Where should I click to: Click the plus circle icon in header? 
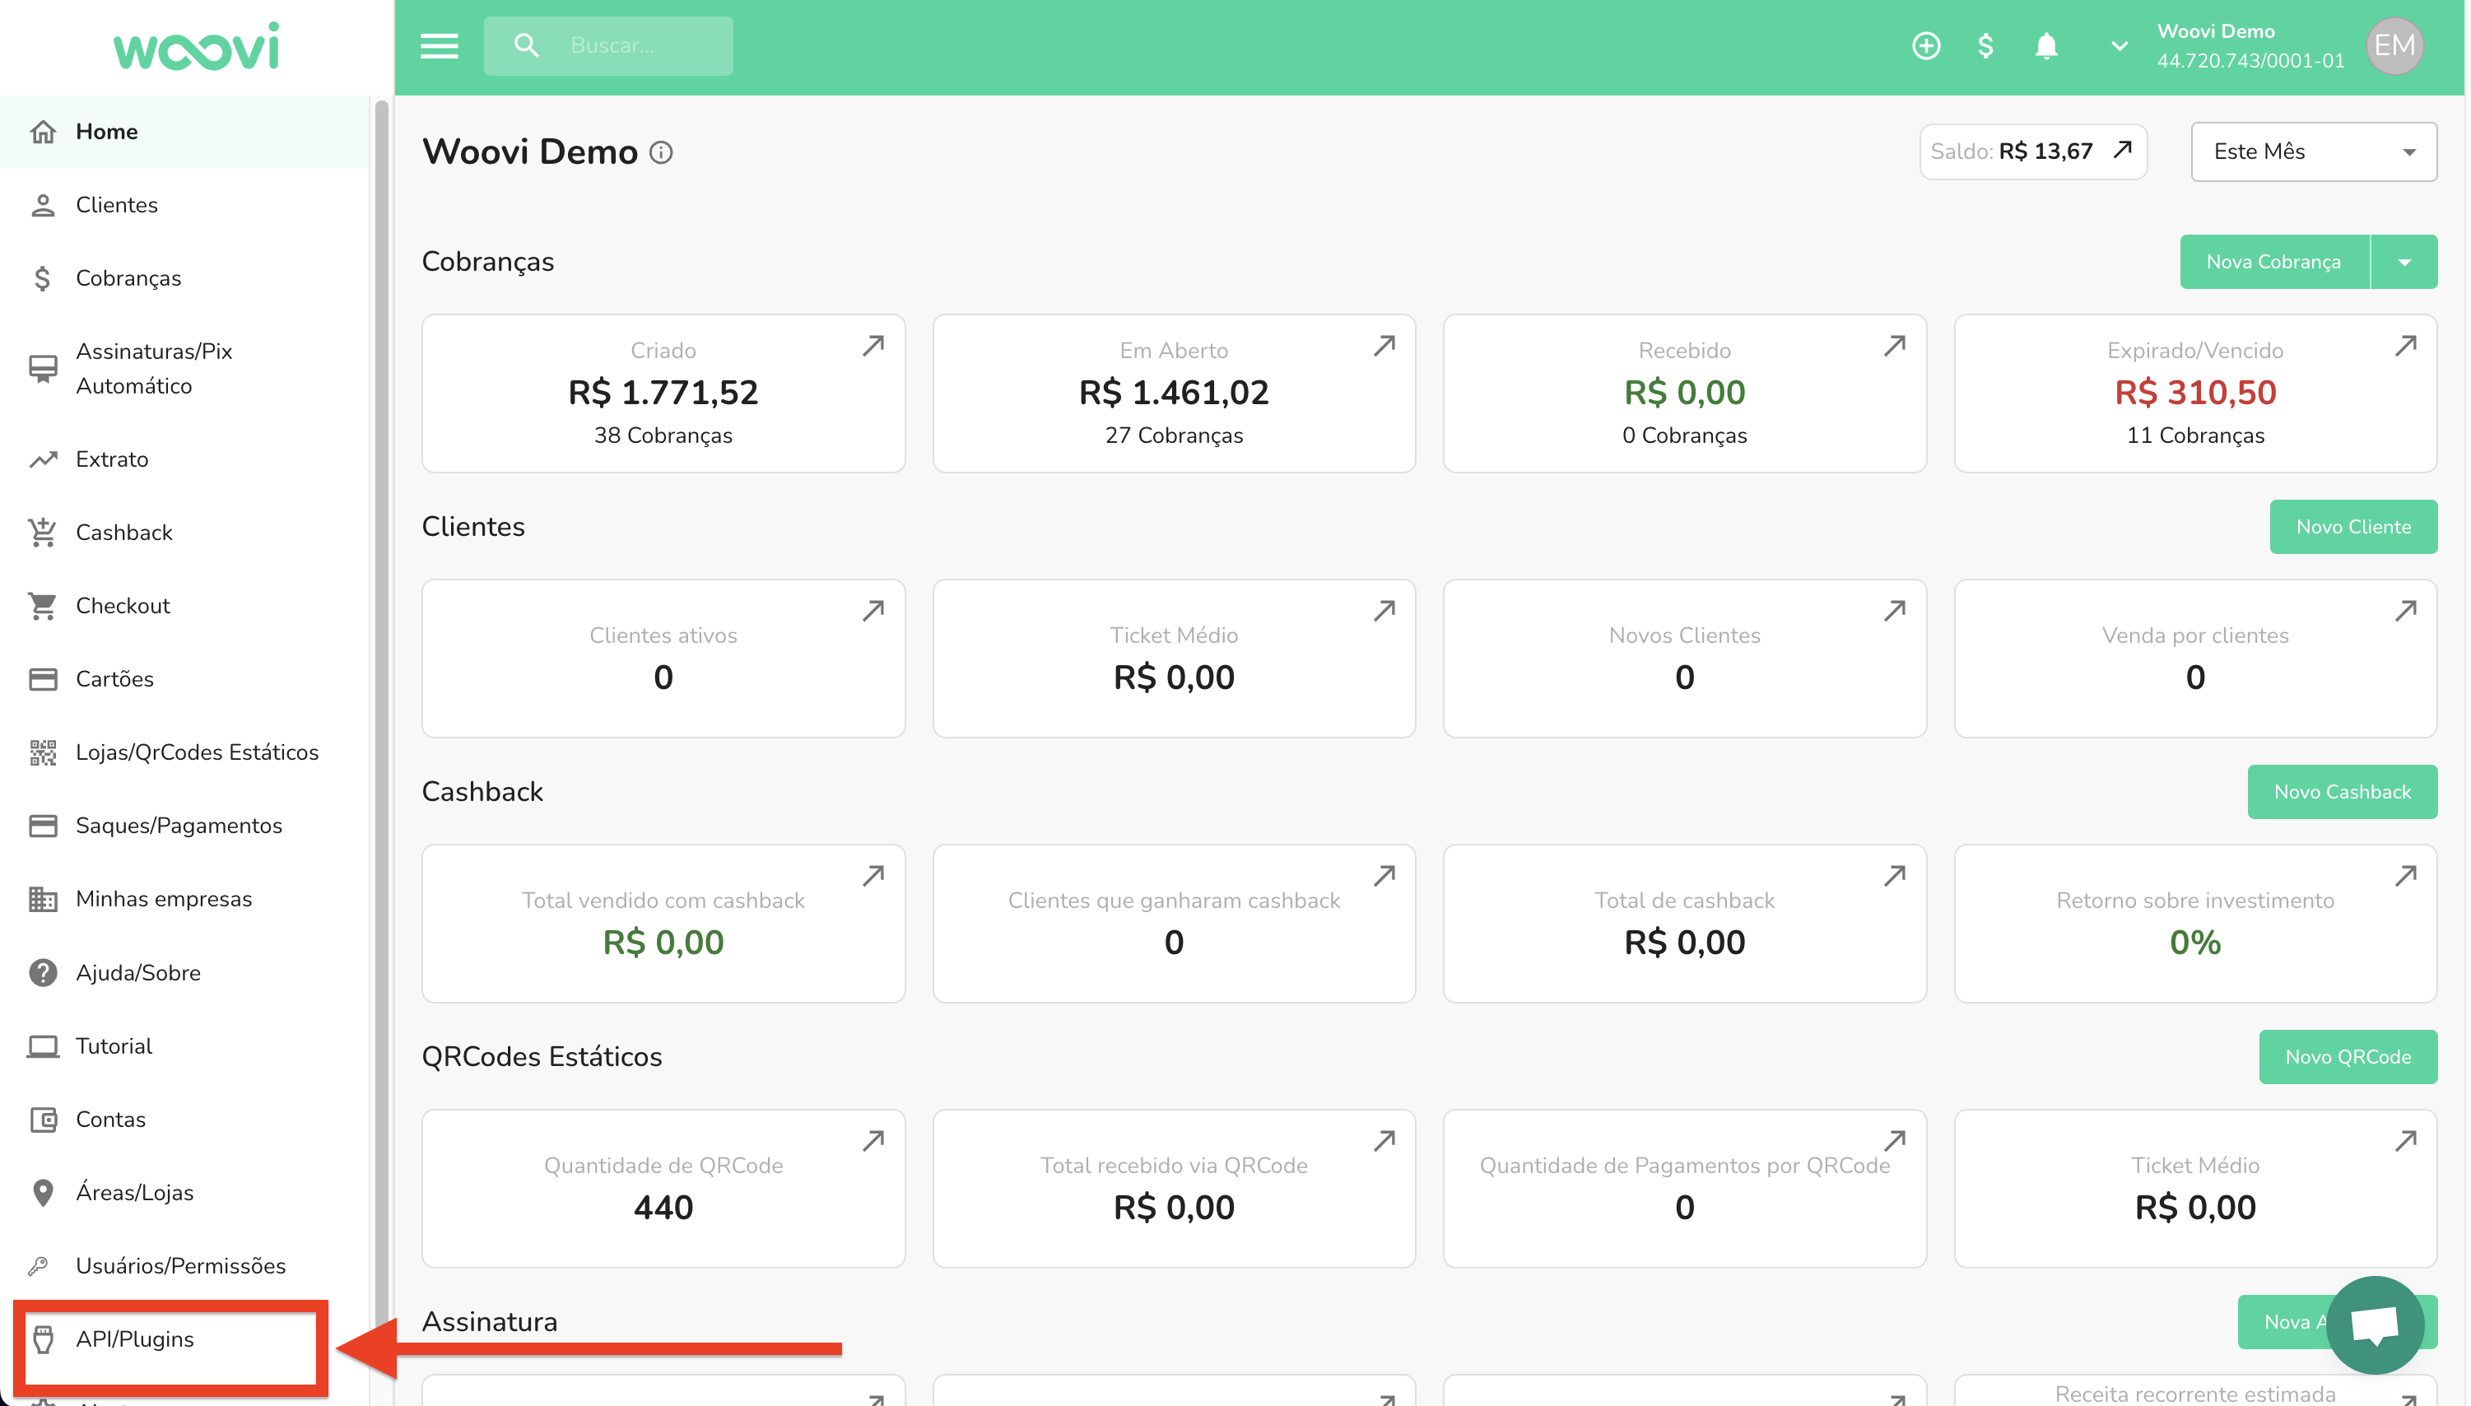coord(1925,45)
